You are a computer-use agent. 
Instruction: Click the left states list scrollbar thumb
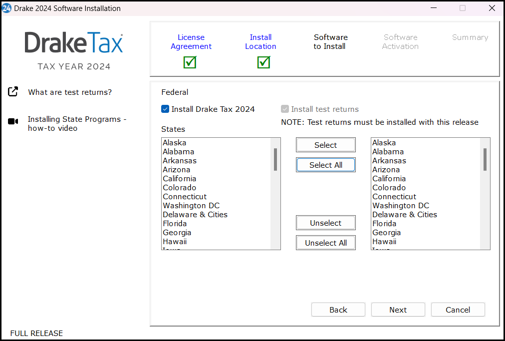coord(275,159)
